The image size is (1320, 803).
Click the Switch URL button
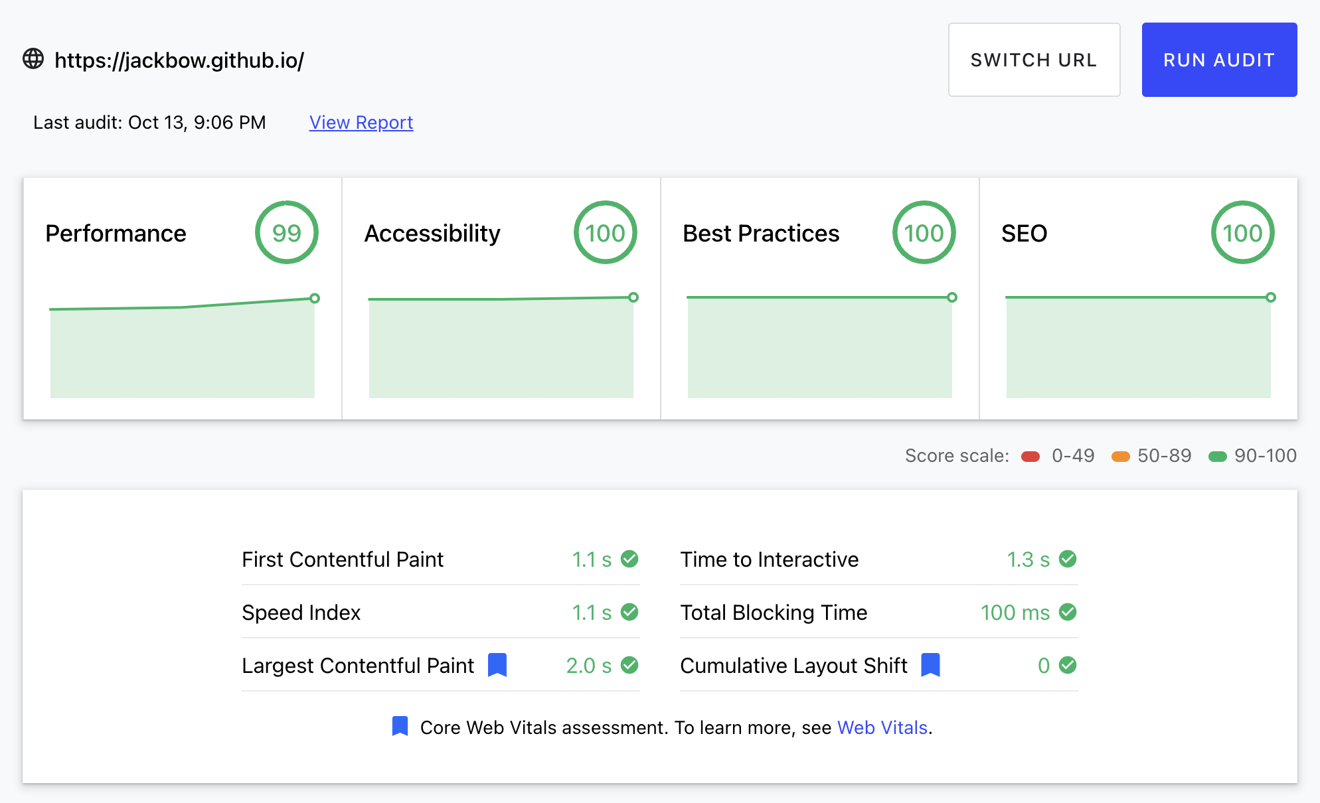tap(1034, 60)
